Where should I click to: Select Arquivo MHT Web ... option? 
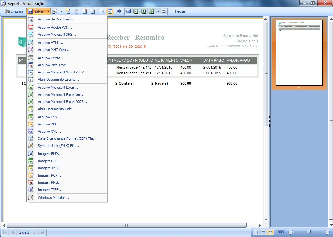tap(67, 50)
